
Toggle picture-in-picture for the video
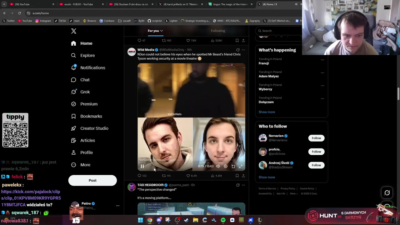coord(233,166)
